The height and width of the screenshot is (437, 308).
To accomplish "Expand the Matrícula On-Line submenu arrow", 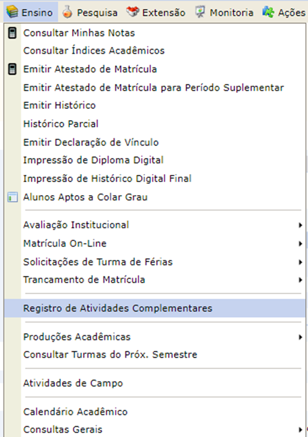I will tap(300, 244).
